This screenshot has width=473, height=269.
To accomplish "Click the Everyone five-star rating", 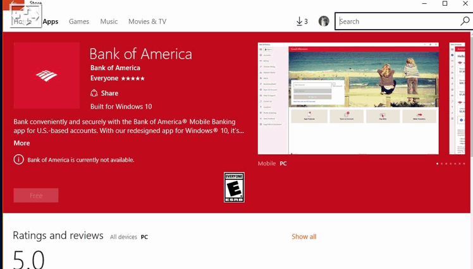I will (118, 78).
